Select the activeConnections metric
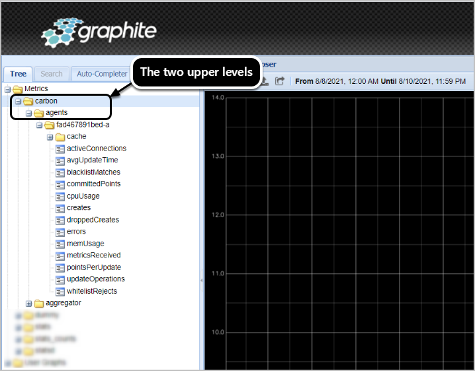 point(96,149)
